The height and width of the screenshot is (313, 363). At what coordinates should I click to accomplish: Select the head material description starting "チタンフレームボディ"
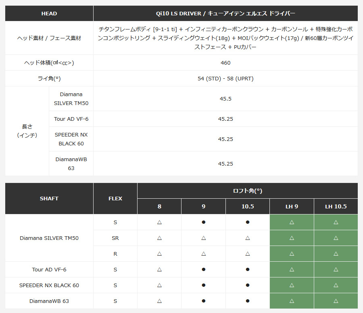point(225,38)
